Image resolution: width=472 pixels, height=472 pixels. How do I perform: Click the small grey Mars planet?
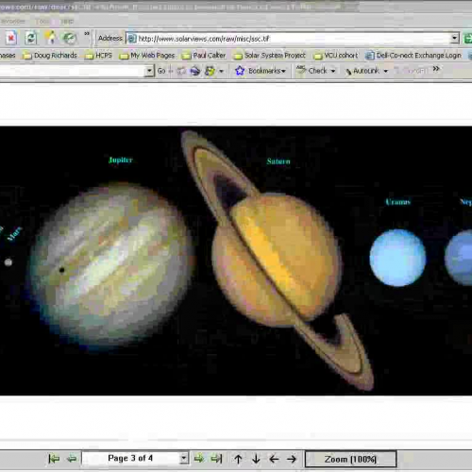click(8, 262)
